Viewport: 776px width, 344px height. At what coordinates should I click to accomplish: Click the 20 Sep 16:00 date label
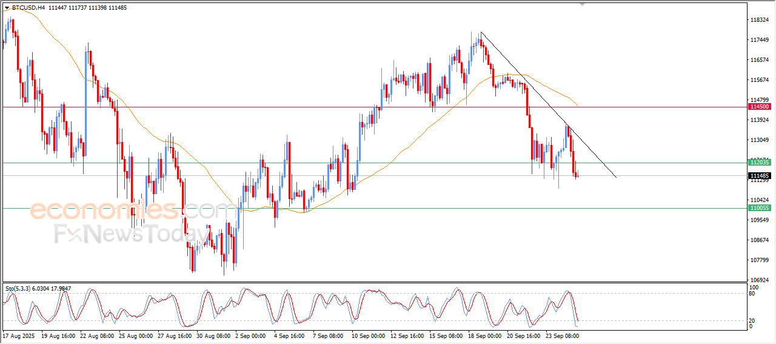(x=523, y=335)
